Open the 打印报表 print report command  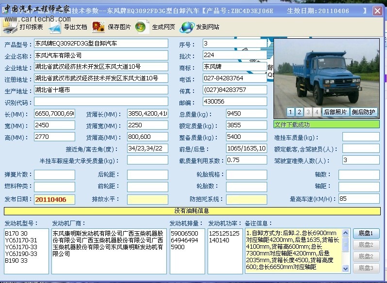[x=31, y=27]
